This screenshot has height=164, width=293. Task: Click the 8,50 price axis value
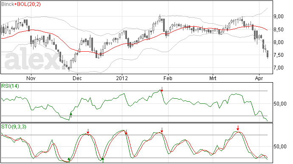(279, 30)
